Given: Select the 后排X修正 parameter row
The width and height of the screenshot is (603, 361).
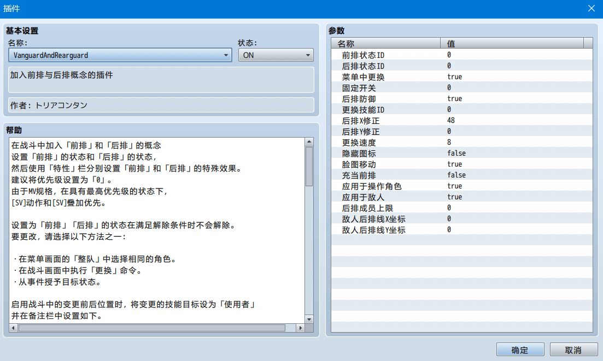Looking at the screenshot, I should (462, 121).
